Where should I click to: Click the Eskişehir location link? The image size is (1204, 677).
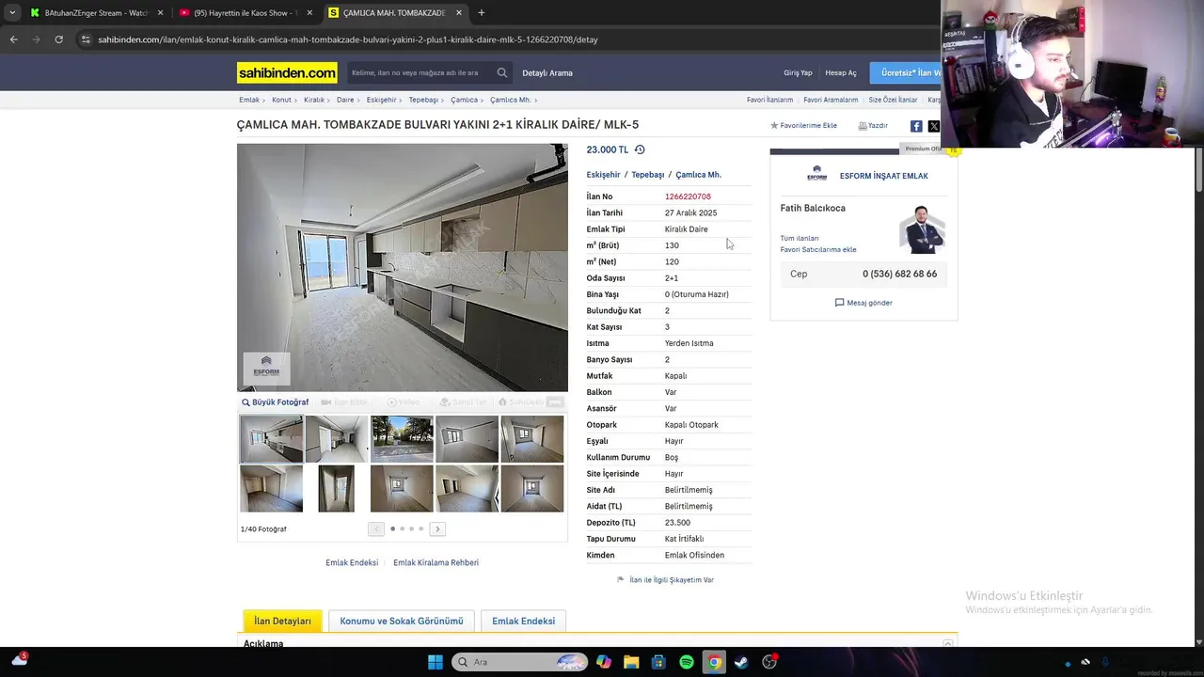(603, 175)
